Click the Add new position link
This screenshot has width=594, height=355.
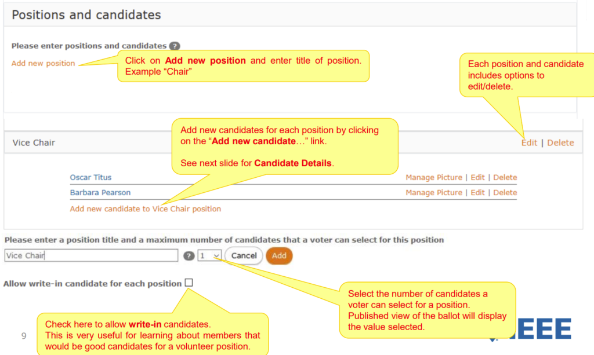43,63
